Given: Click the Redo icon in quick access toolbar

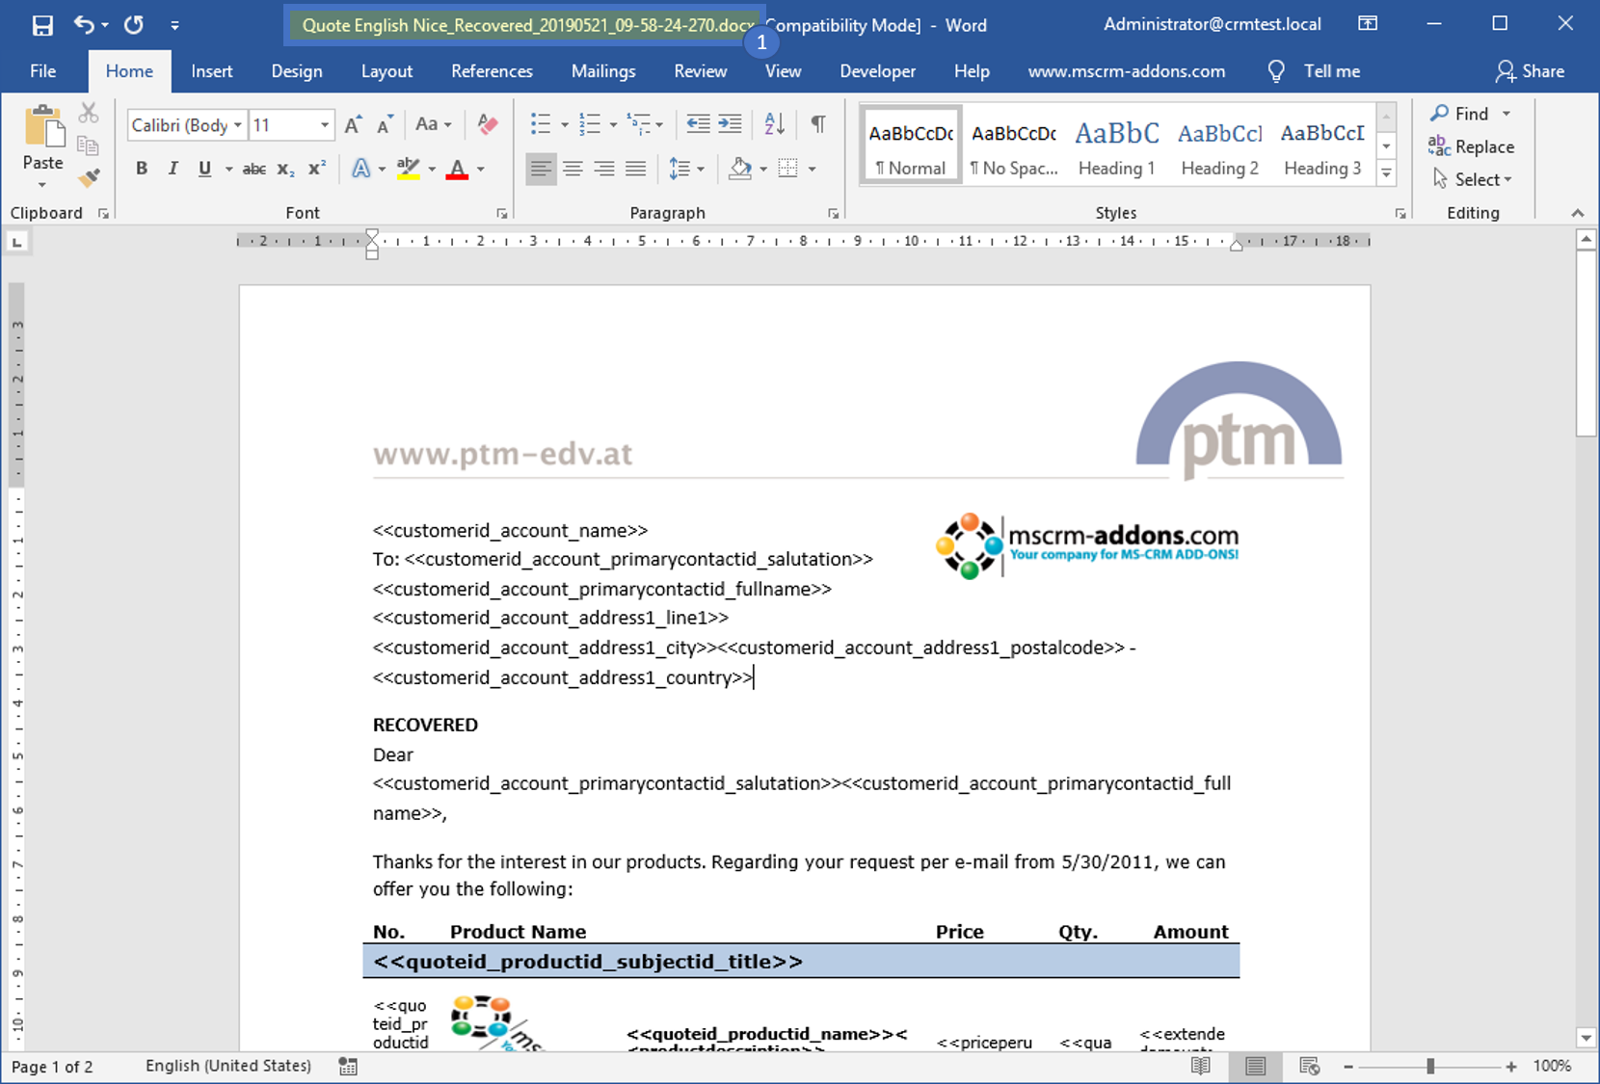Looking at the screenshot, I should (133, 25).
